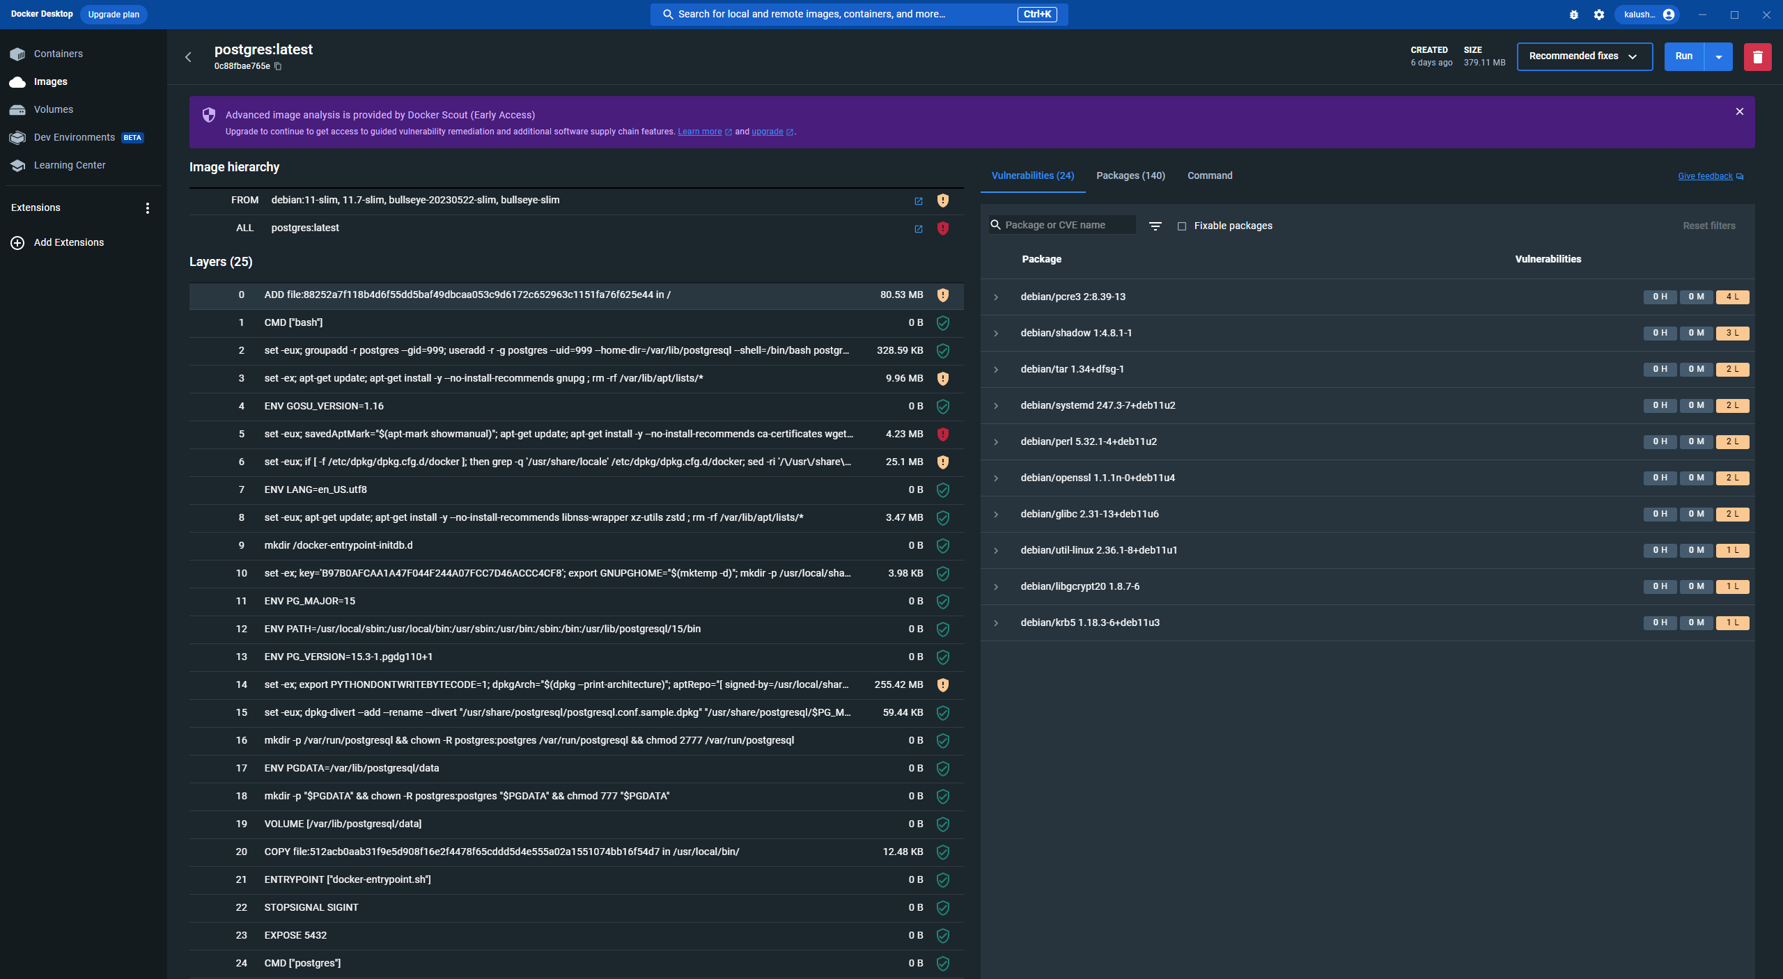Click the Give feedback link

click(x=1705, y=176)
